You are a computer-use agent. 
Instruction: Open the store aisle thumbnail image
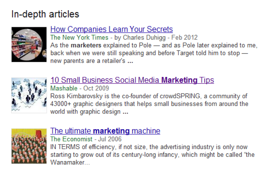point(29,45)
